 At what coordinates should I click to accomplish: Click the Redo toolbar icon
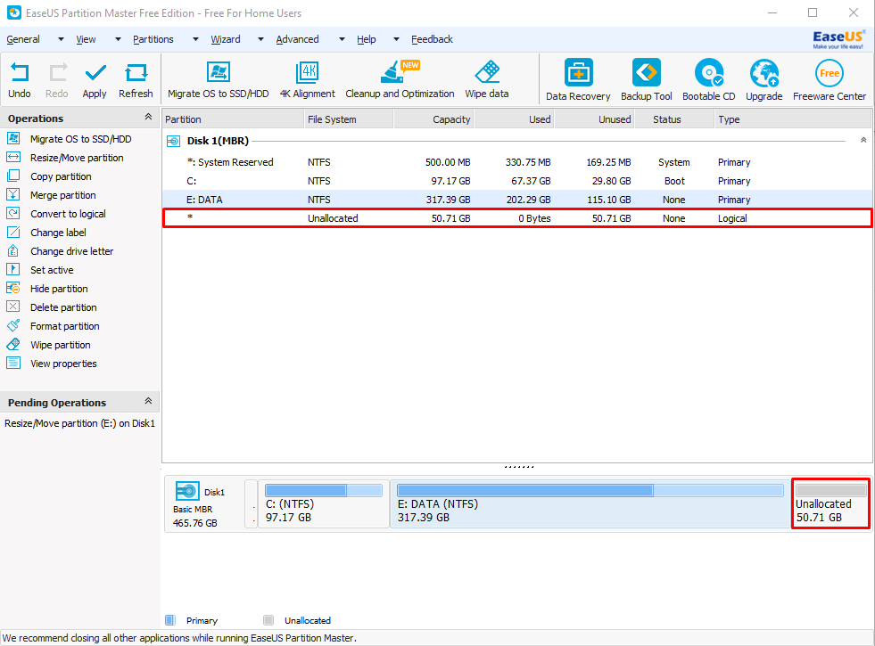point(57,81)
